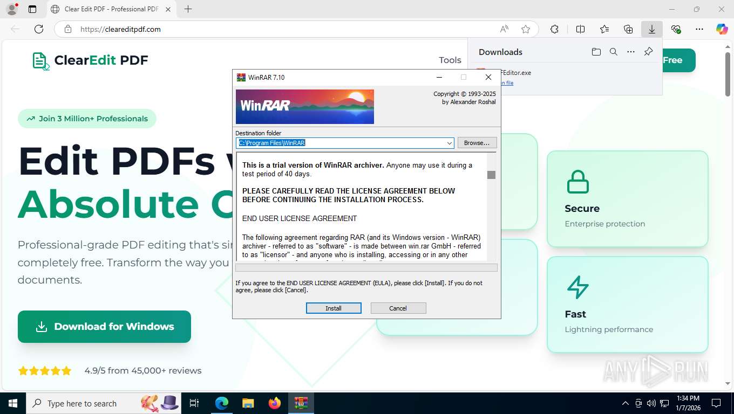Screen dimensions: 734x414
Task: Open Task View on the taskbar
Action: coord(195,403)
